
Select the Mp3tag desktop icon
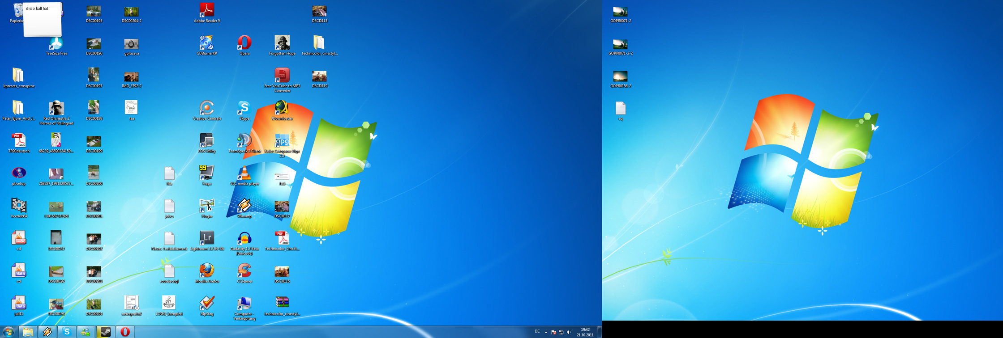[x=207, y=306]
